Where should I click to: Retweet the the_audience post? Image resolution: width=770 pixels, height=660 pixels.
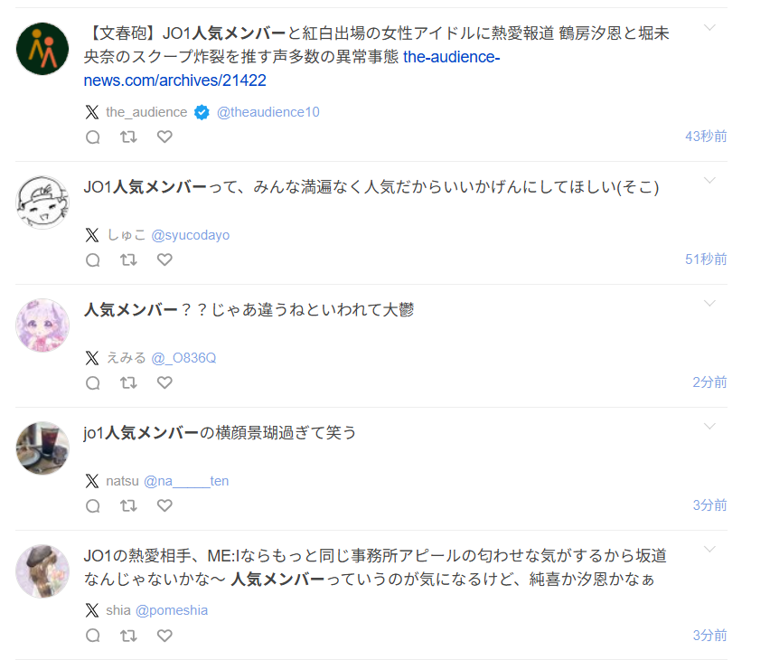(x=128, y=137)
